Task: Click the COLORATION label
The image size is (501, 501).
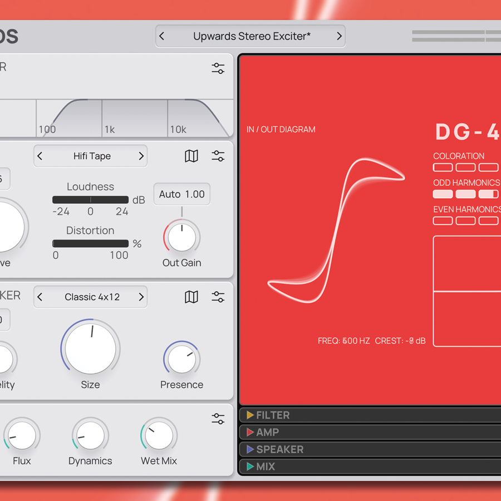Action: click(x=459, y=156)
